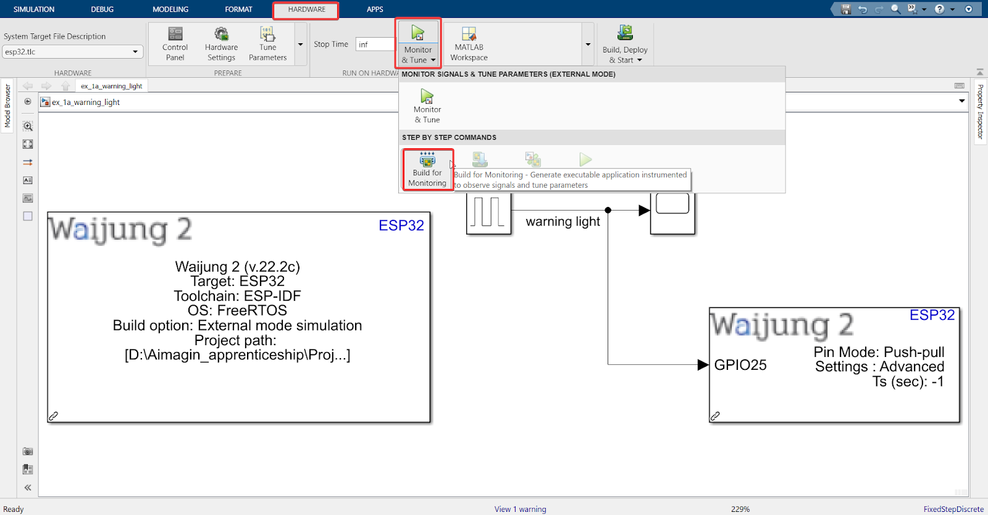This screenshot has width=988, height=515.
Task: Click the model icon next to ex_1a_warning_light
Action: (x=45, y=102)
